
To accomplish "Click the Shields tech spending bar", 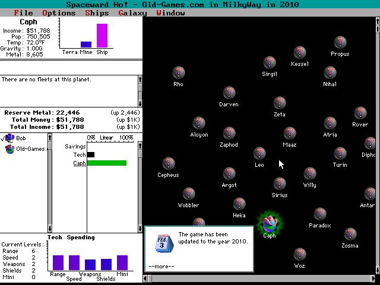I will click(x=106, y=264).
